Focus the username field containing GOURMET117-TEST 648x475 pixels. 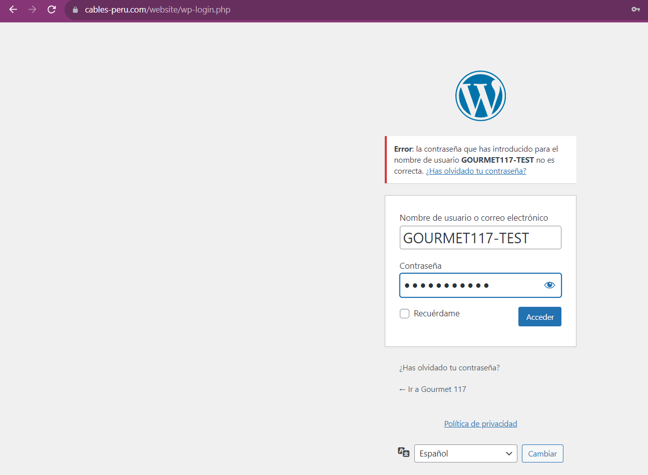[x=480, y=238]
